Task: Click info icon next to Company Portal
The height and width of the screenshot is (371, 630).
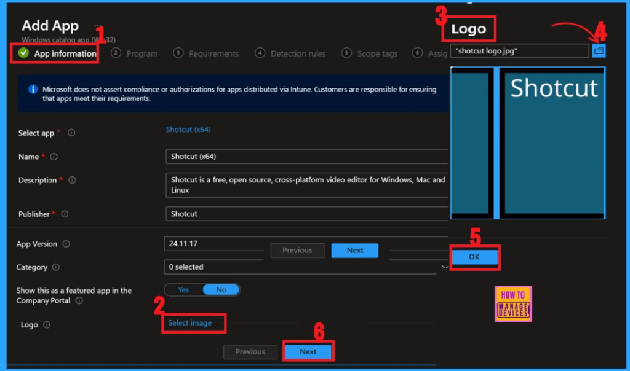Action: click(x=79, y=301)
